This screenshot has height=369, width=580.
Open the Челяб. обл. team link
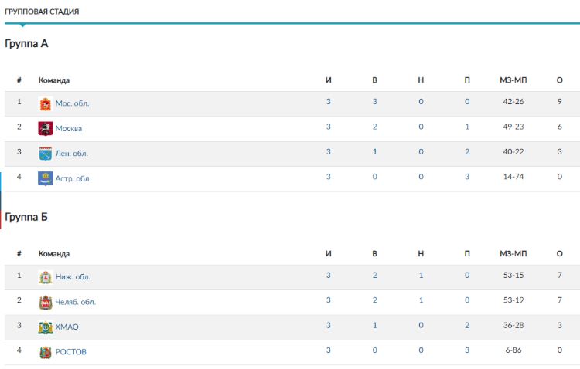click(76, 302)
